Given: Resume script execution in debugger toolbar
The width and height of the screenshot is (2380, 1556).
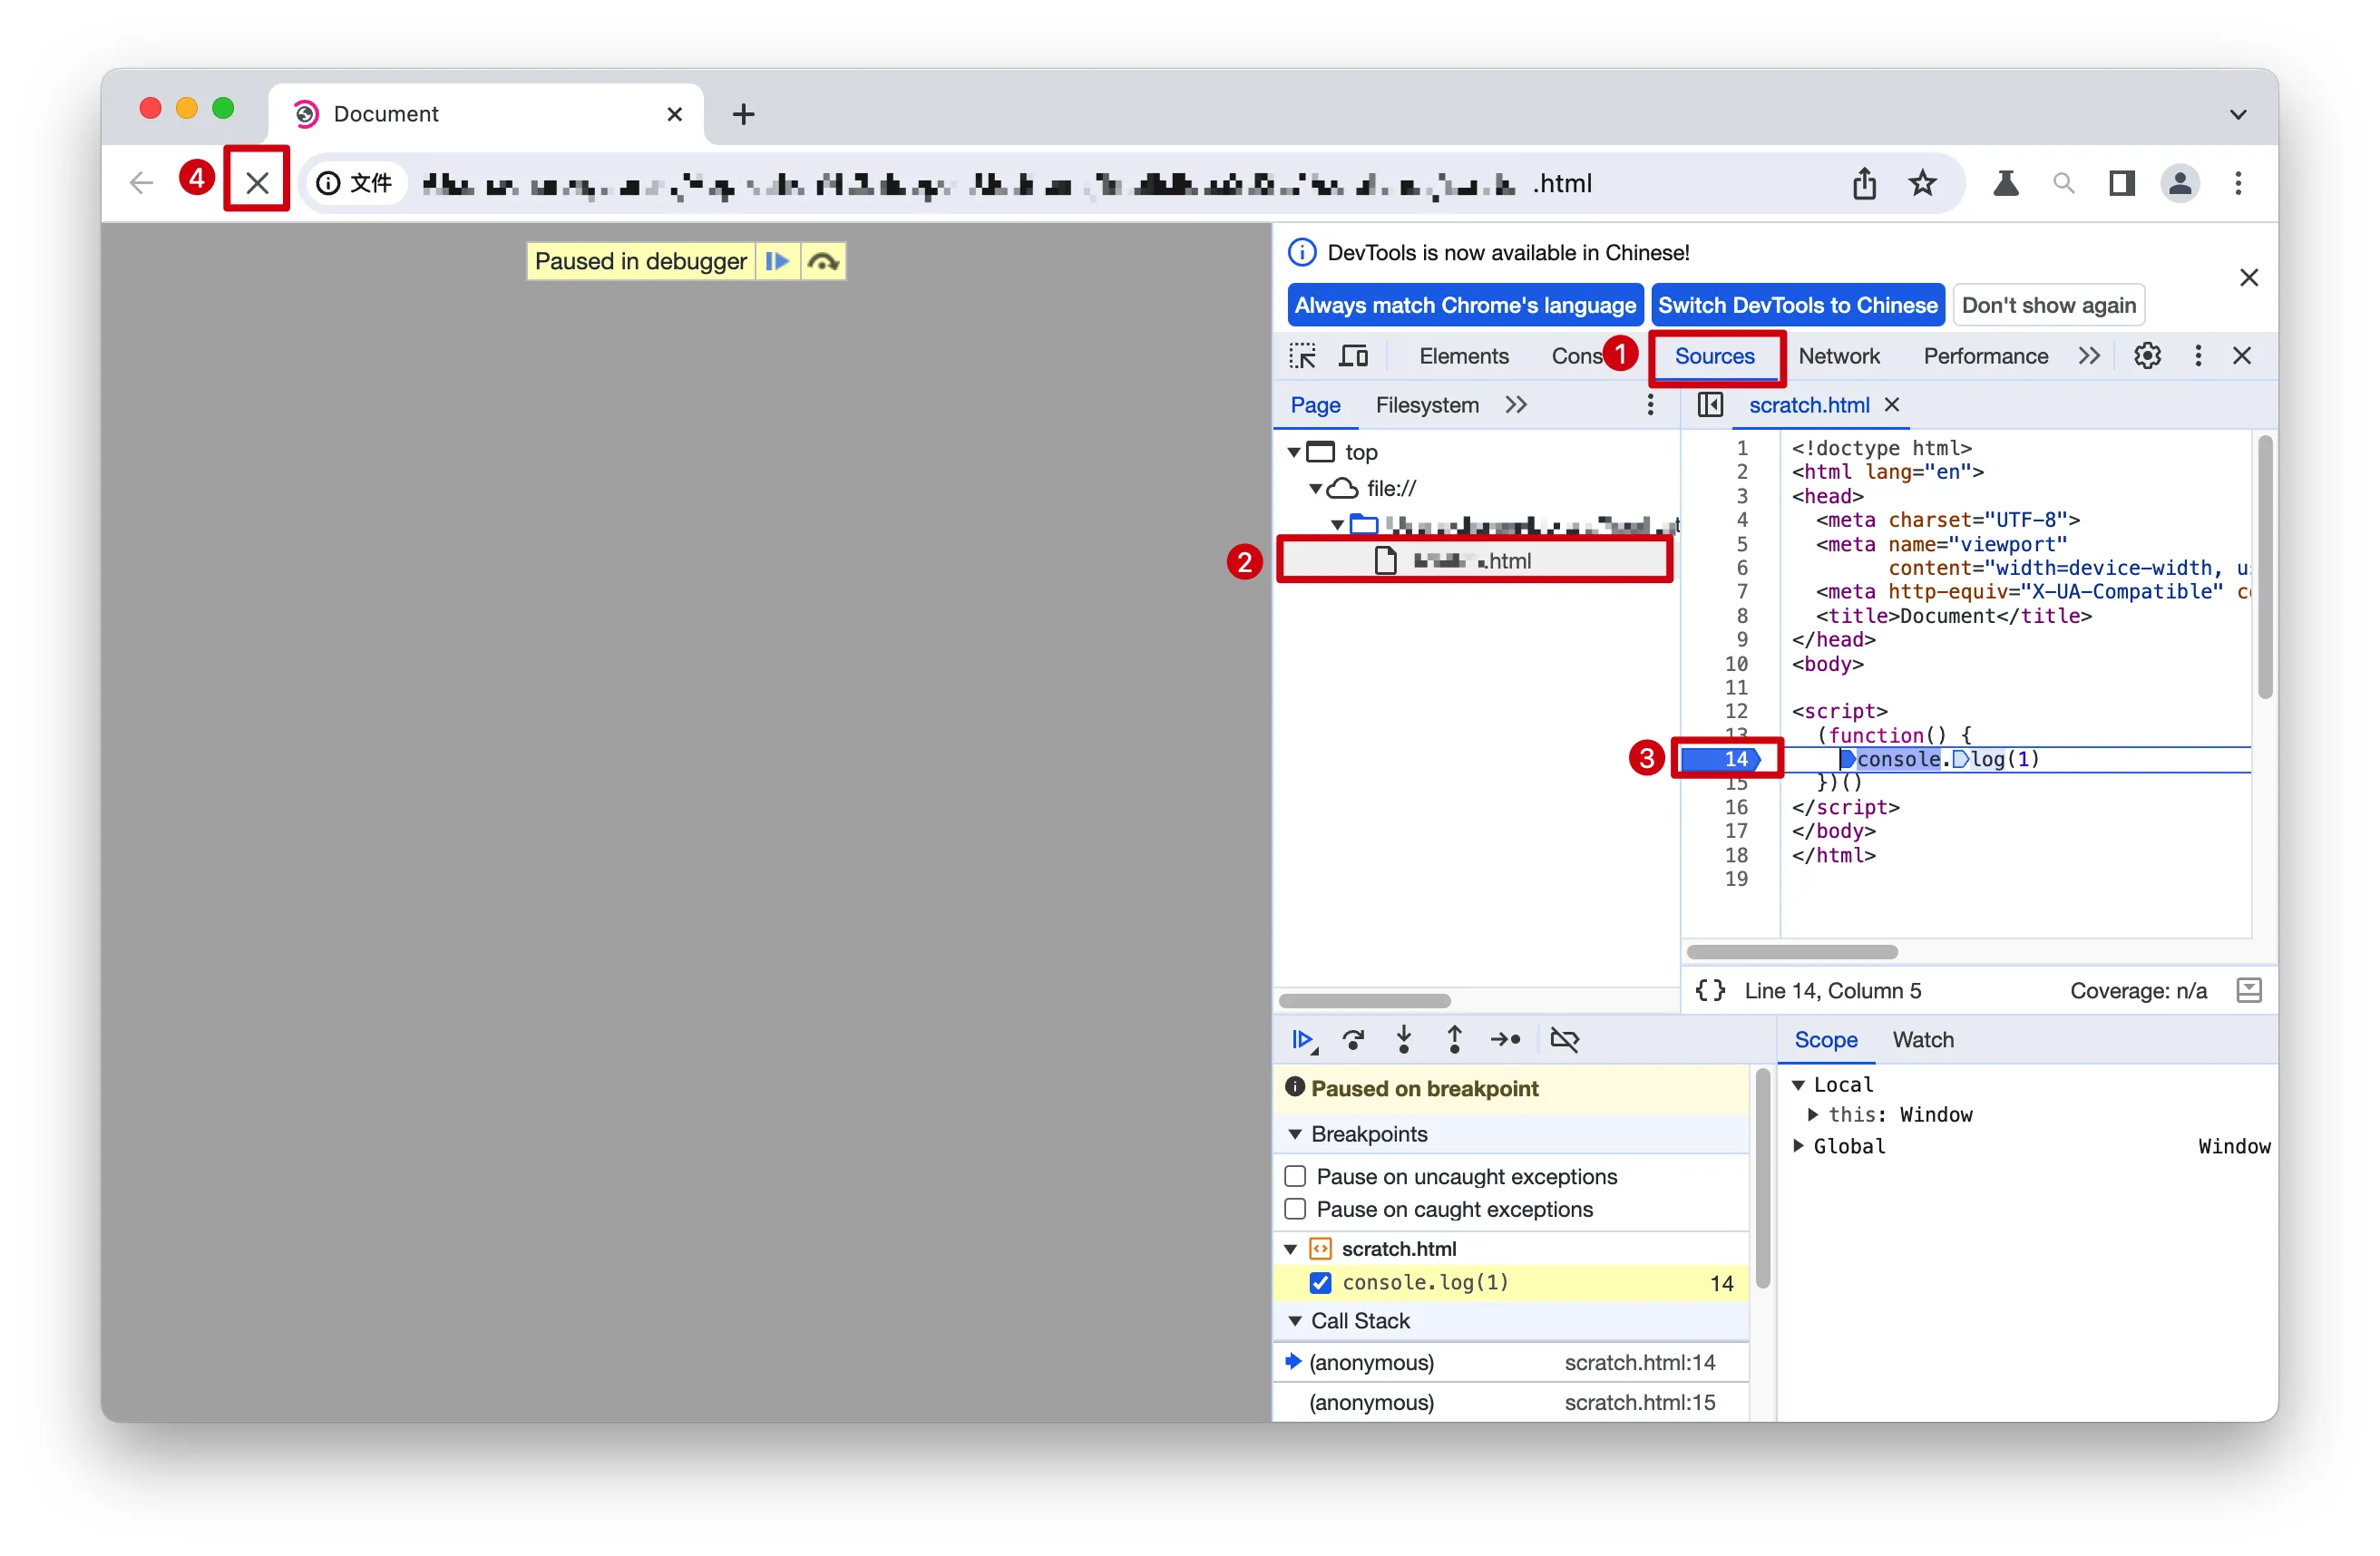Looking at the screenshot, I should (x=1302, y=1040).
